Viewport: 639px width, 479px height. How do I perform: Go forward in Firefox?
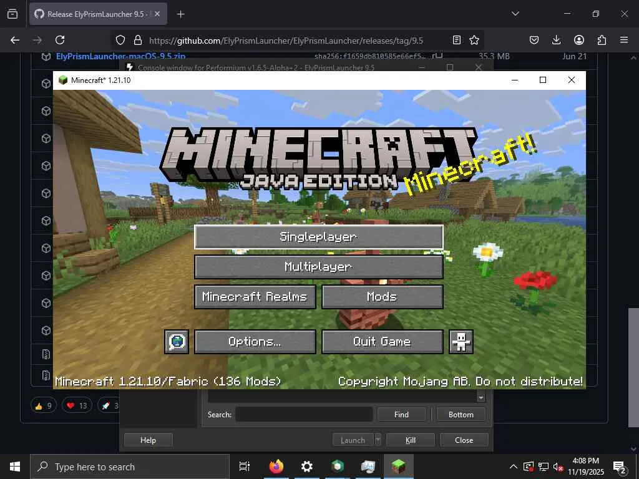point(37,40)
